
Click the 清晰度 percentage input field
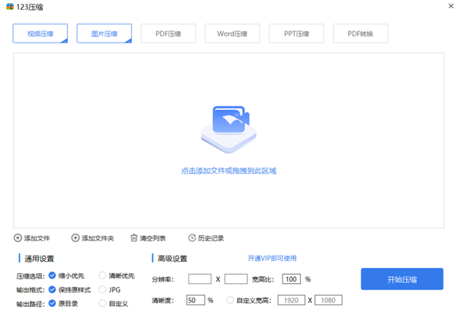(x=195, y=301)
